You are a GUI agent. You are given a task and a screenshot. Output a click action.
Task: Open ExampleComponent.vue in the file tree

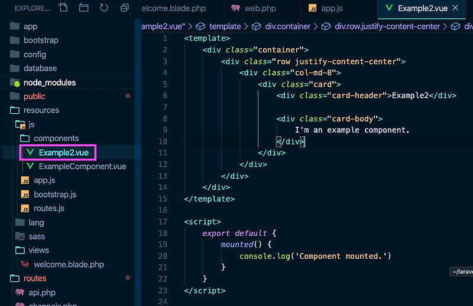82,166
